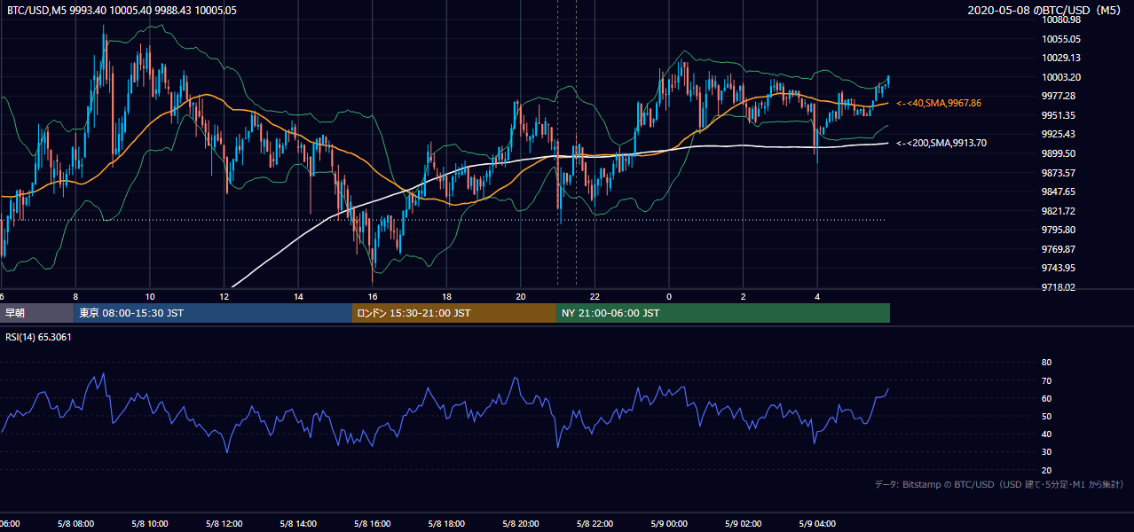Click price axis label 10055.05
This screenshot has width=1134, height=532.
(x=1060, y=39)
